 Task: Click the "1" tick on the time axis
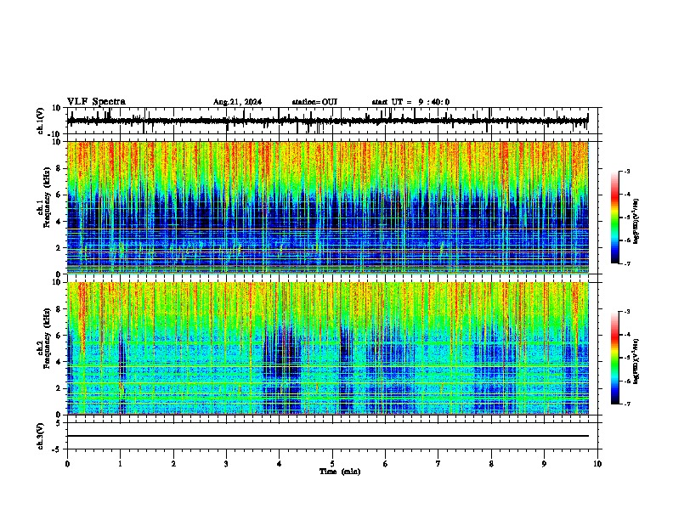(x=120, y=464)
